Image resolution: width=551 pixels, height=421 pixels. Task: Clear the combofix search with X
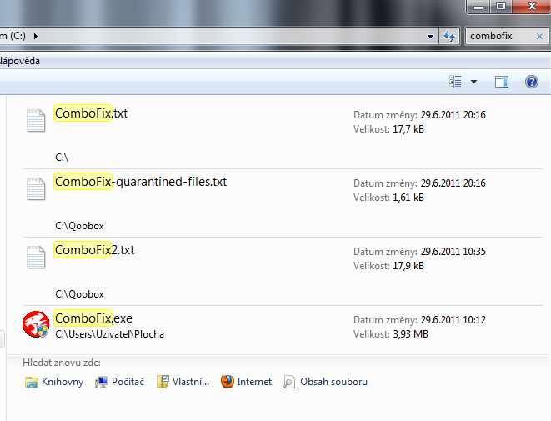(x=539, y=36)
